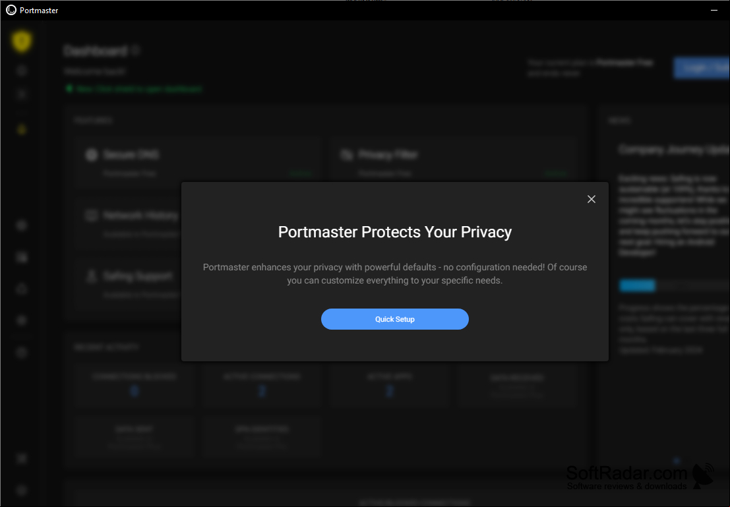Image resolution: width=730 pixels, height=507 pixels.
Task: Click the Quick Setup button
Action: 395,319
